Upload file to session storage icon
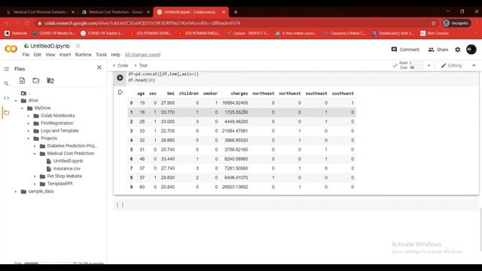The height and width of the screenshot is (271, 482). (22, 81)
